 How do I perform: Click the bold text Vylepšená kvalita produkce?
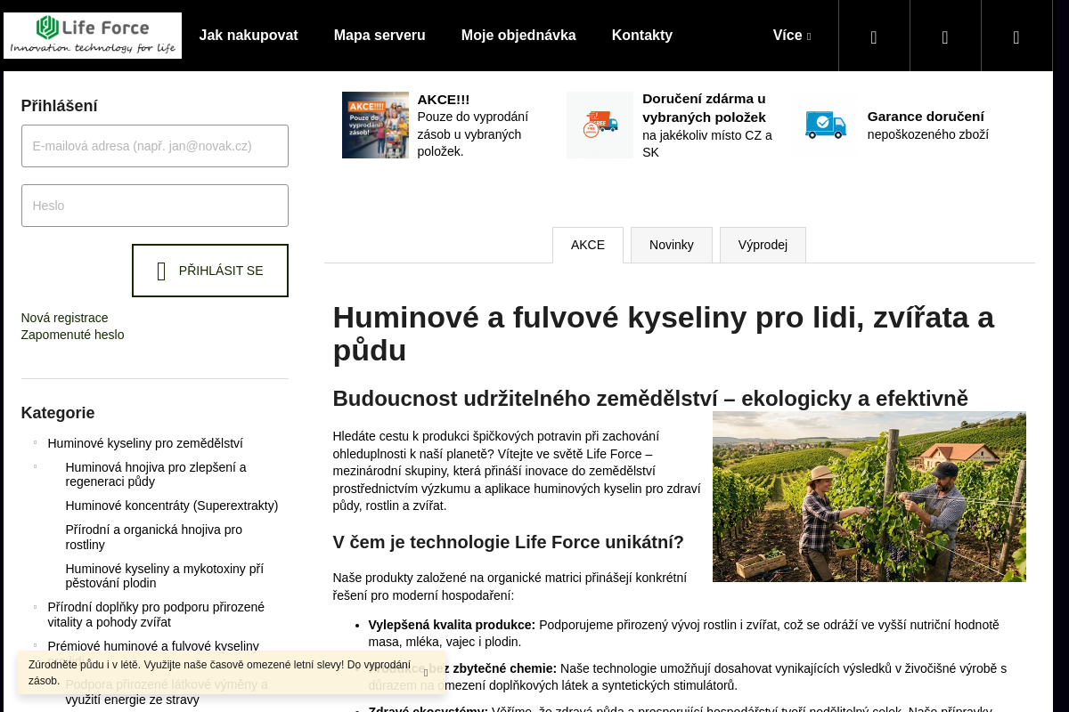[x=452, y=625]
